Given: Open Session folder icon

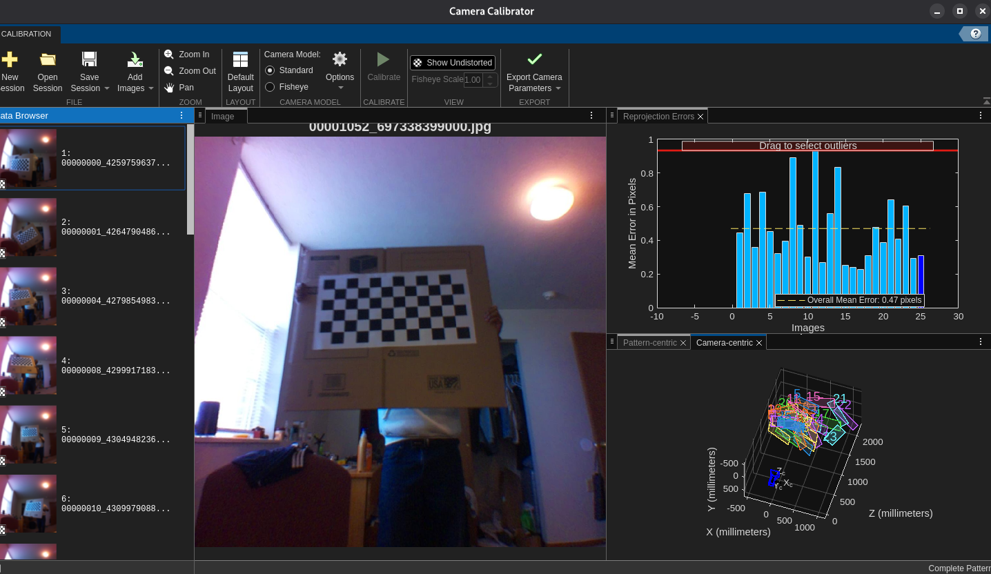Looking at the screenshot, I should point(48,59).
